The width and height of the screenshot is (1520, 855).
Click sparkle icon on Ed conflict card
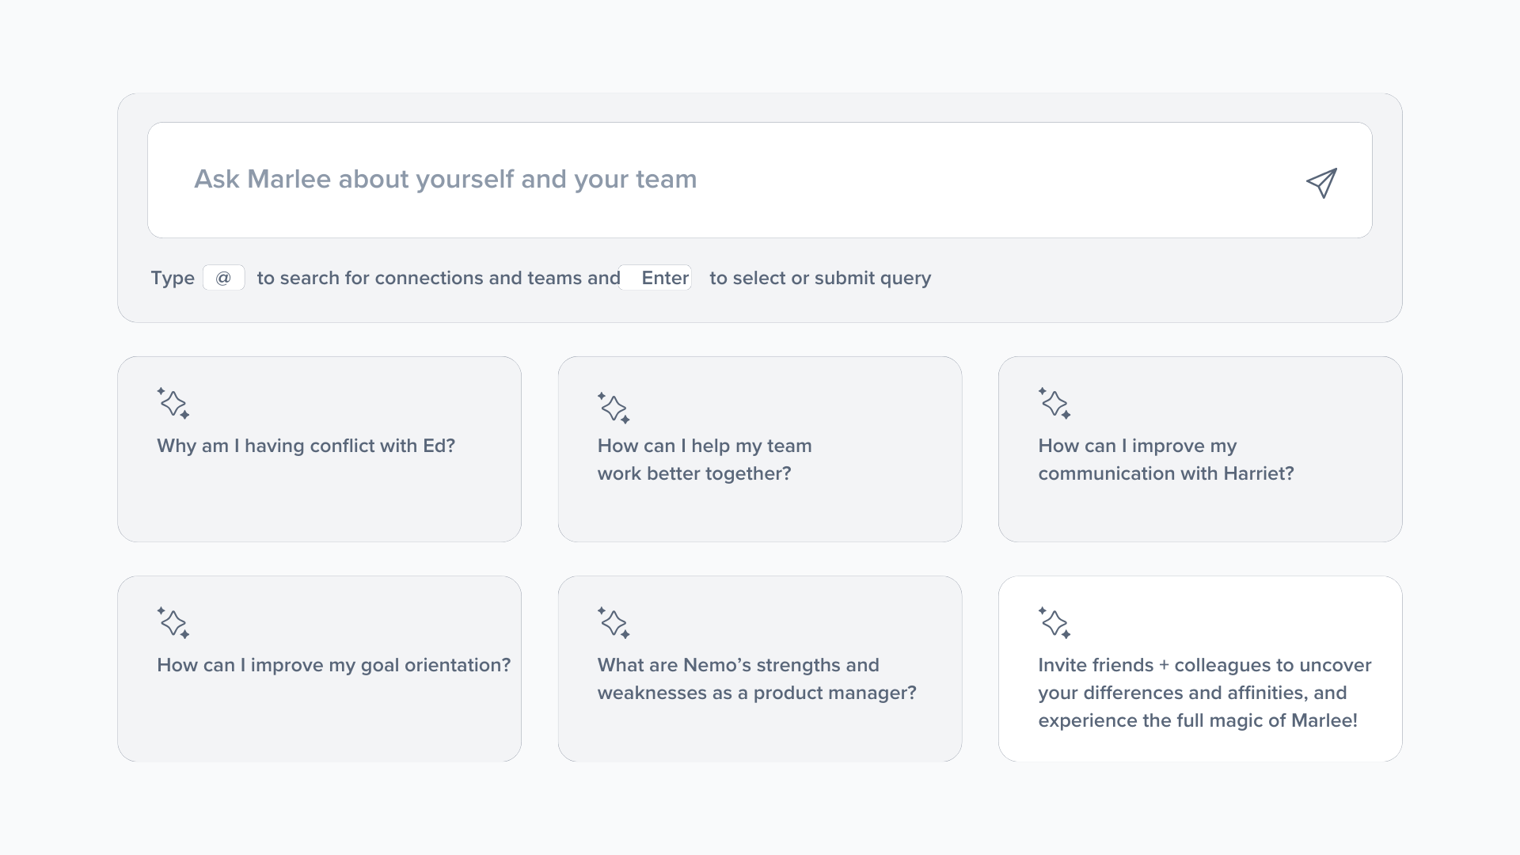(173, 403)
